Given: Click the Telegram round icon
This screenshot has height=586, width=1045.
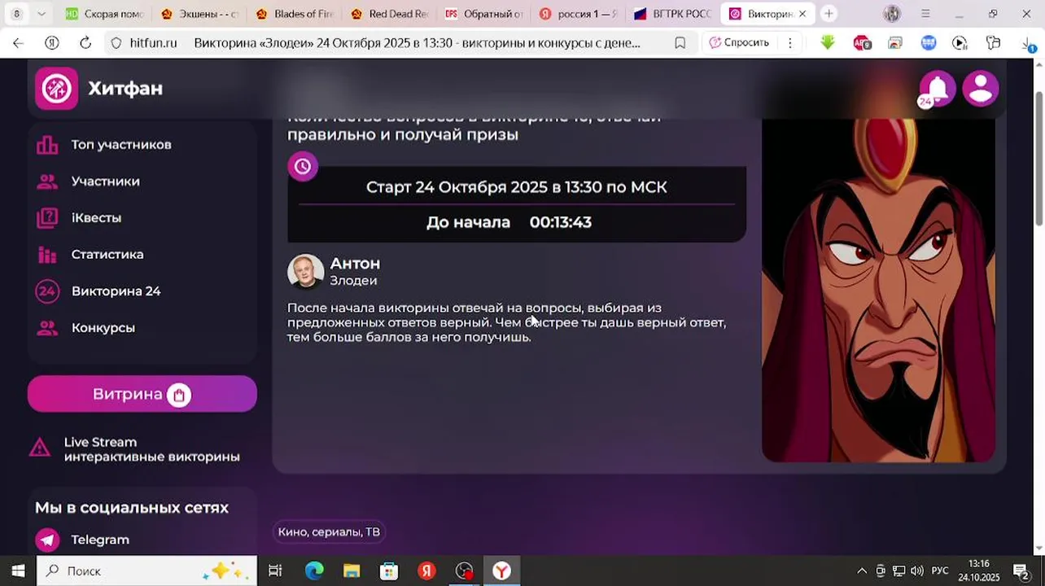Looking at the screenshot, I should pyautogui.click(x=47, y=540).
